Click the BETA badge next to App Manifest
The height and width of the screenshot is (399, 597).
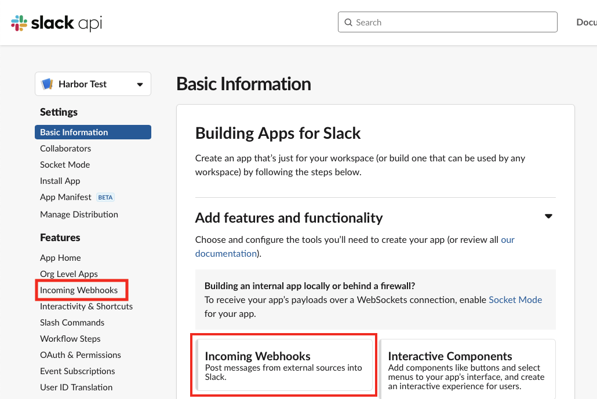click(x=105, y=198)
